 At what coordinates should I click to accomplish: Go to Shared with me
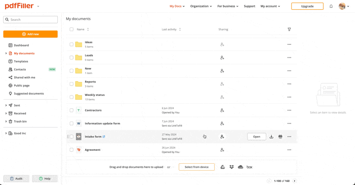point(24,77)
